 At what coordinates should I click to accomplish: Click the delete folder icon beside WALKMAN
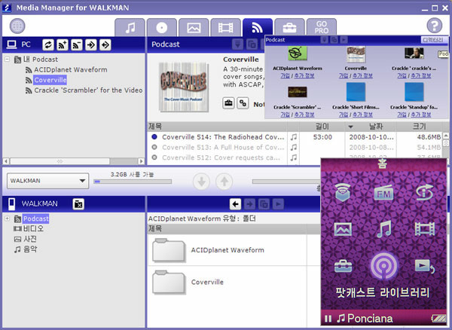[x=78, y=204]
